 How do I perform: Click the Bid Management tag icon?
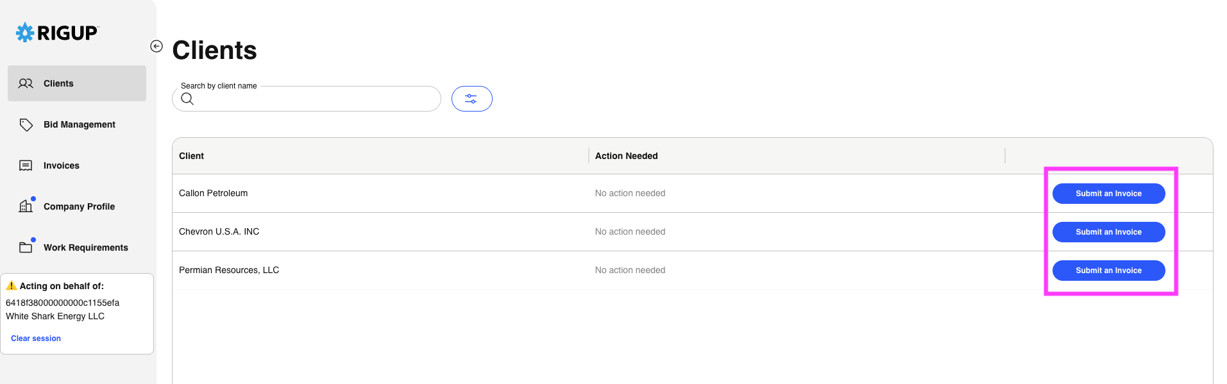[x=26, y=124]
